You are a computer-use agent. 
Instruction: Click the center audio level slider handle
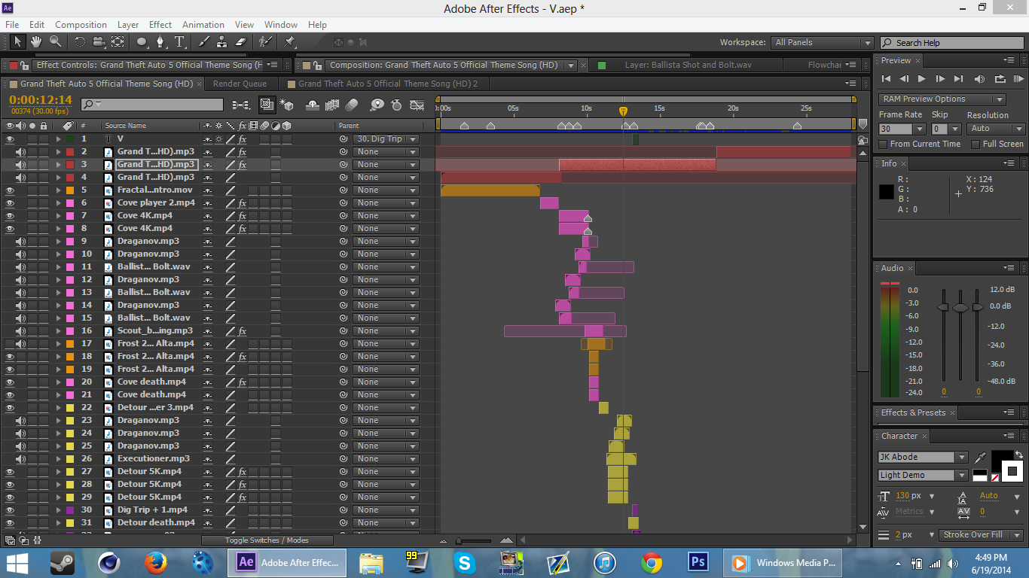click(960, 308)
